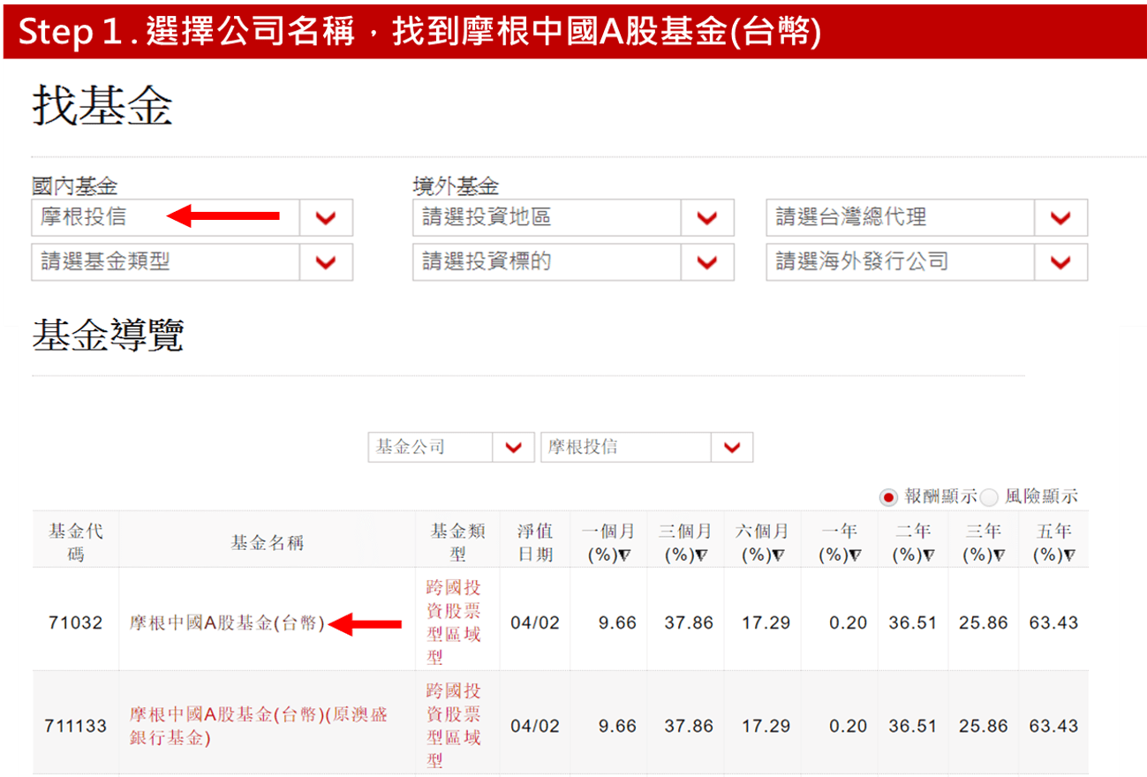1147x777 pixels.
Task: Select the 報酬顯示 radio button
Action: tap(887, 496)
